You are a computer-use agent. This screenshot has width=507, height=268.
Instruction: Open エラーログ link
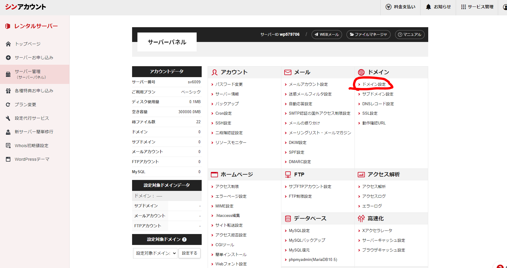tap(372, 206)
